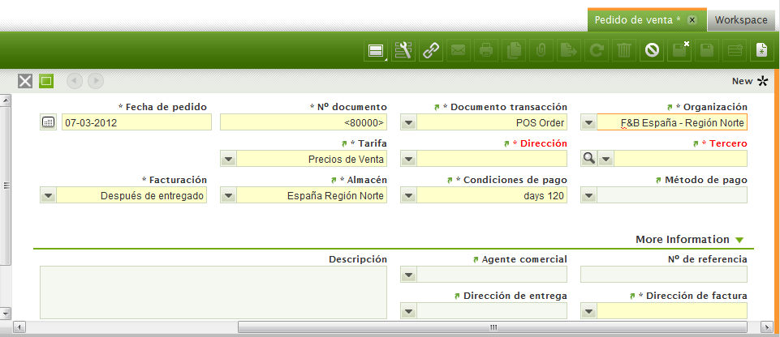Close the form with the X icon
The image size is (780, 337).
click(25, 81)
